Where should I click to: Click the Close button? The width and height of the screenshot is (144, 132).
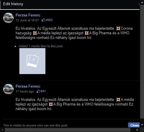point(134,125)
